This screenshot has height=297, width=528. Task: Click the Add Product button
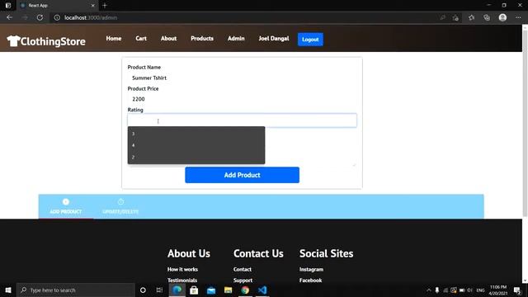(x=242, y=175)
